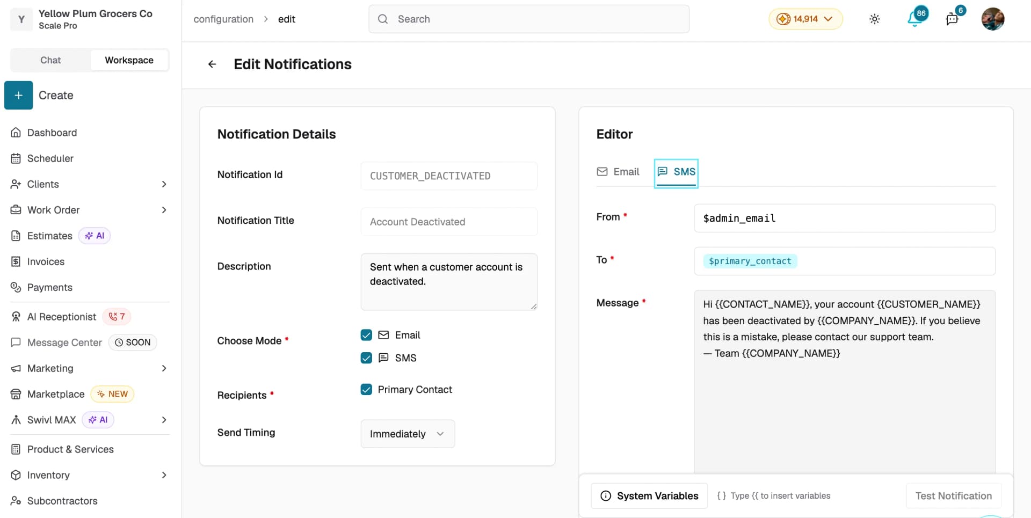This screenshot has height=518, width=1031.
Task: Expand the Swivl MAX submenu chevron
Action: coord(164,420)
